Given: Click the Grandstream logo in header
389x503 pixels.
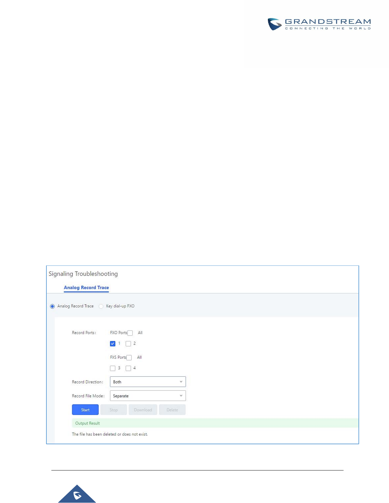Looking at the screenshot, I should (x=319, y=24).
